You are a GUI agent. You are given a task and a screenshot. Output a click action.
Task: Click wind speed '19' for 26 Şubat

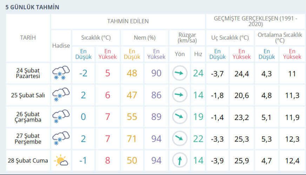pos(198,117)
